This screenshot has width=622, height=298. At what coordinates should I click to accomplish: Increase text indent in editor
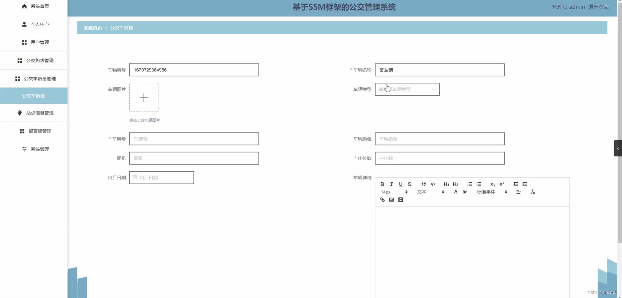525,184
